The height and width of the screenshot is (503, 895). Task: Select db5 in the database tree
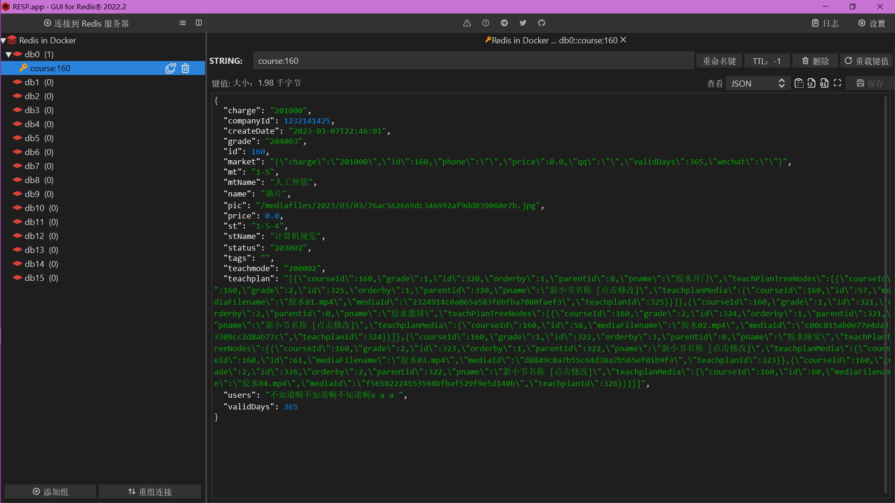pos(33,138)
